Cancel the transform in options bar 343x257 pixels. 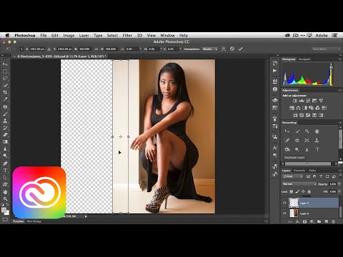point(232,49)
